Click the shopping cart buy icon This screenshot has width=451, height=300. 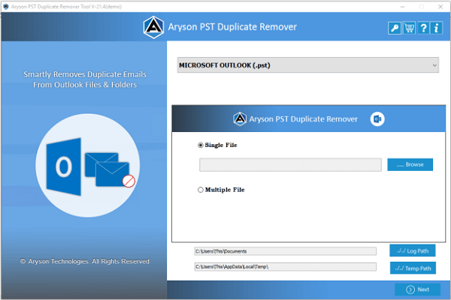coord(409,28)
